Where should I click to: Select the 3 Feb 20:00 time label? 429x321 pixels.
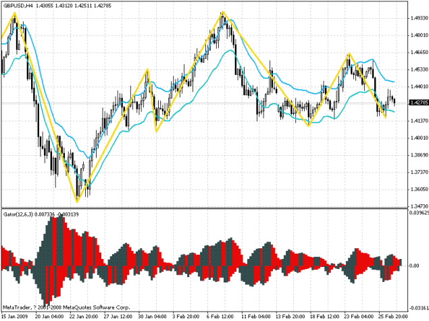tap(186, 316)
